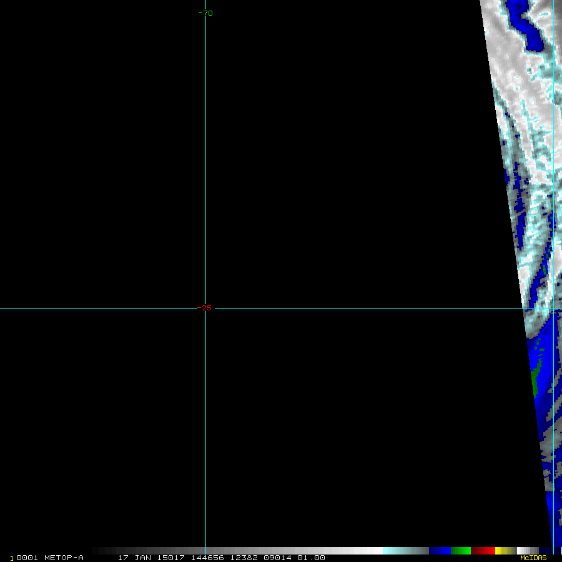Click the 144656 time stamp text
The image size is (562, 562).
[207, 558]
